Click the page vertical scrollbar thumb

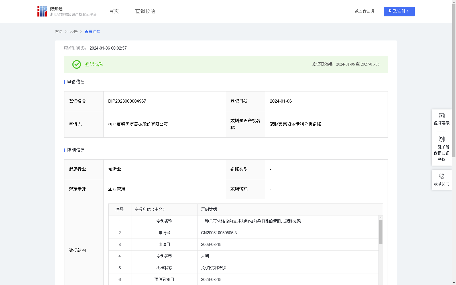tap(454, 81)
